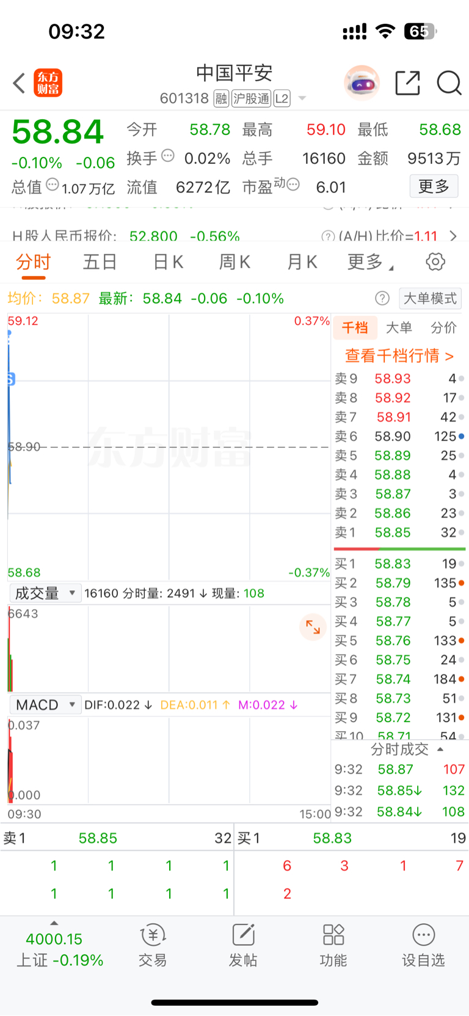Tap the bottom 买1 58.83 summary
This screenshot has height=1016, width=469.
(352, 838)
